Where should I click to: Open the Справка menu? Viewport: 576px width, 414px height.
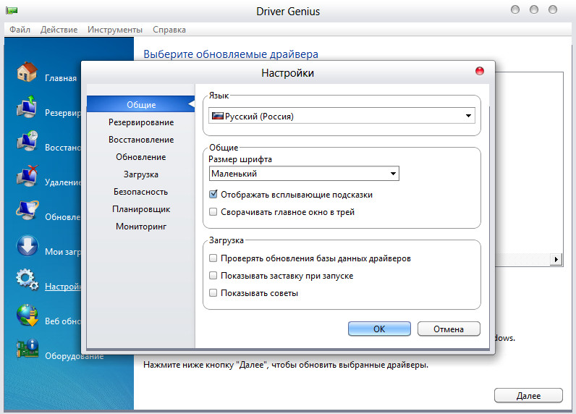click(169, 30)
